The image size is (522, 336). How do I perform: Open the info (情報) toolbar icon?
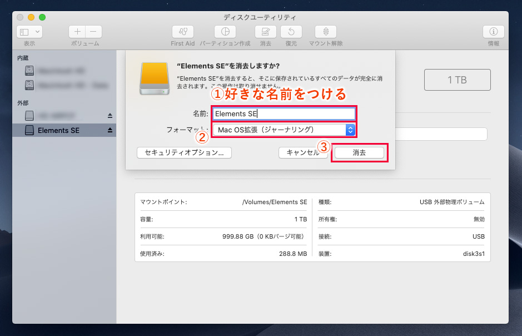(493, 32)
